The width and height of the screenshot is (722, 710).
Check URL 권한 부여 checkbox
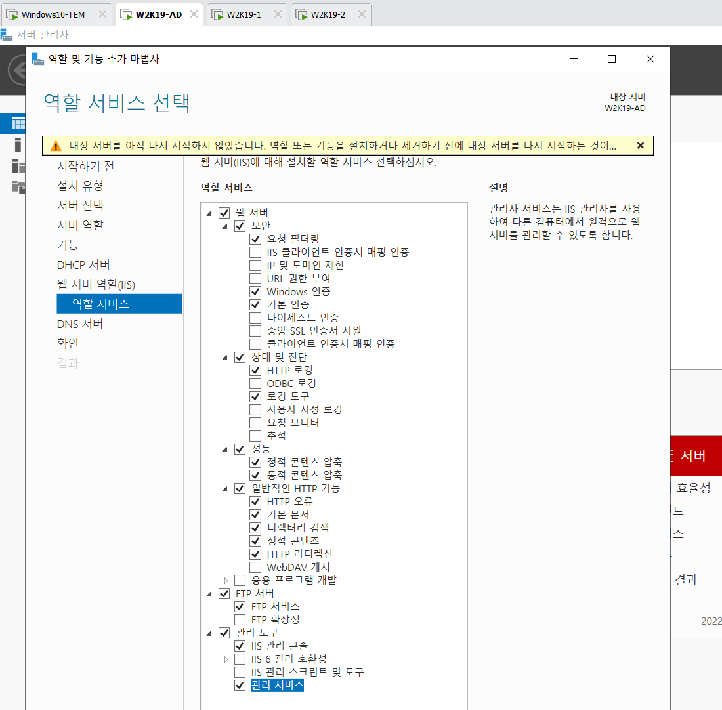click(255, 279)
